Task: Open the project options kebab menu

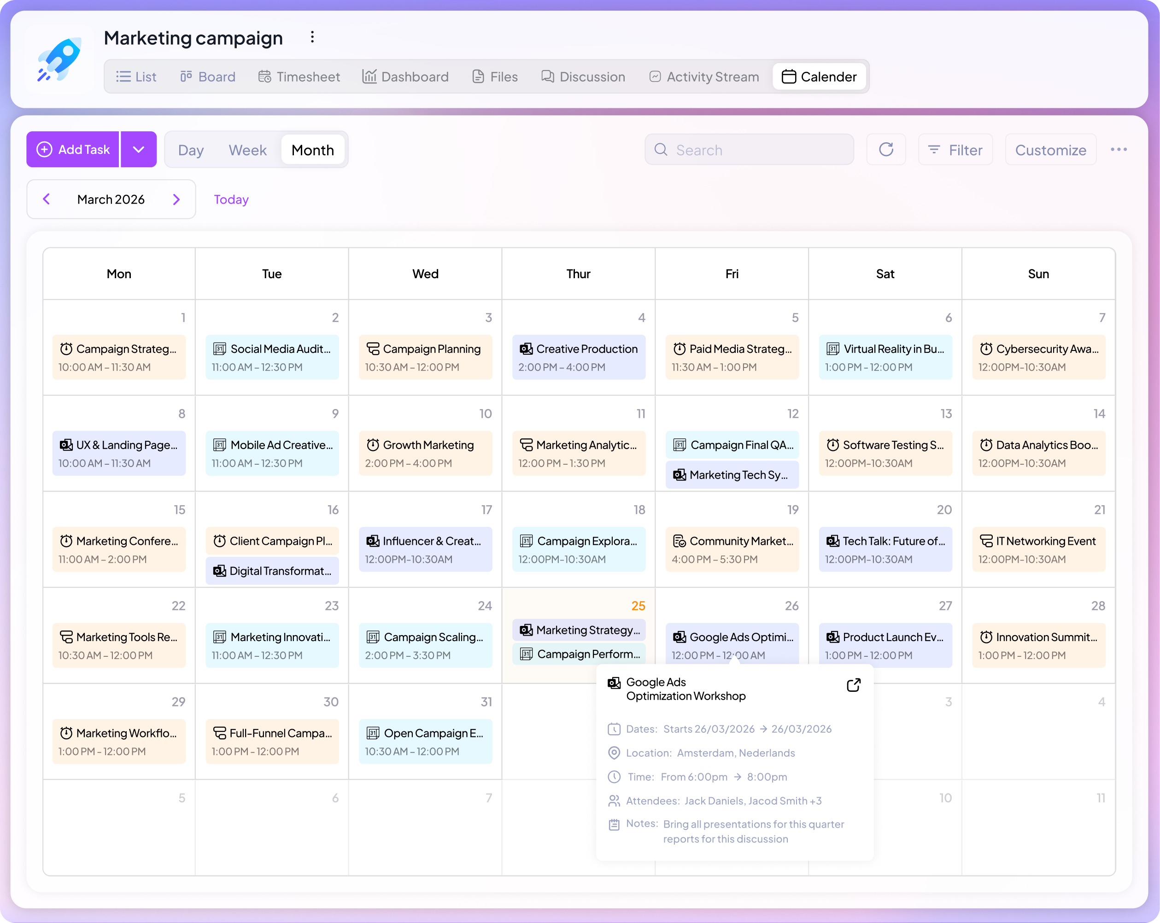Action: [x=312, y=37]
